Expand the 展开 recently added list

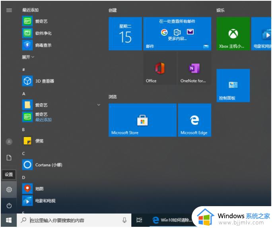28,57
